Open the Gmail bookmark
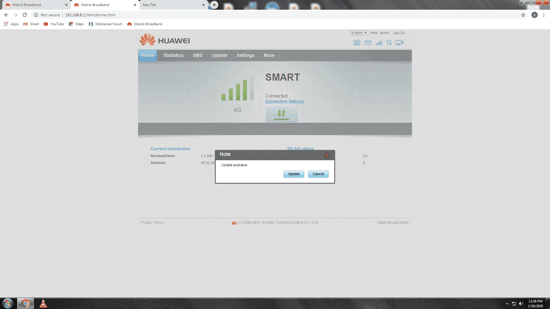The image size is (550, 309). [31, 24]
